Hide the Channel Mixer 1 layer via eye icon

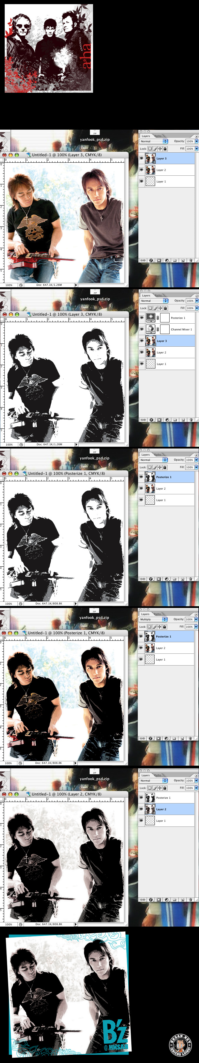(142, 329)
